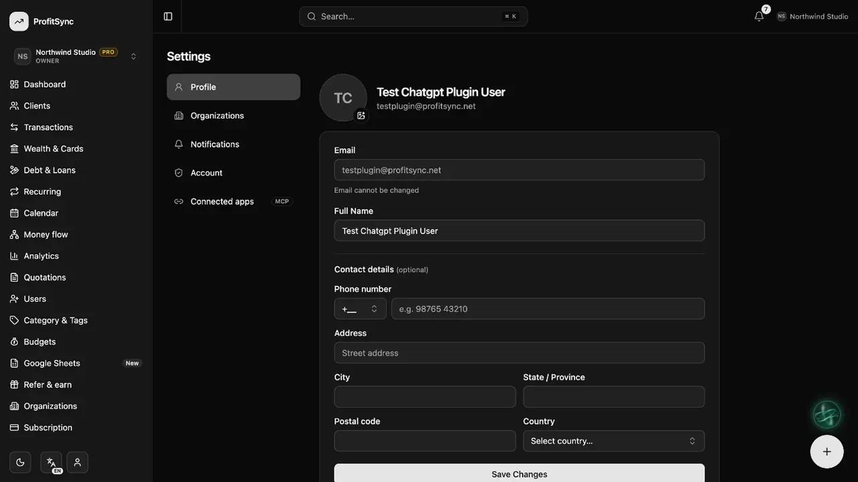This screenshot has width=858, height=482.
Task: Click the PRO plan badge
Action: [x=108, y=52]
